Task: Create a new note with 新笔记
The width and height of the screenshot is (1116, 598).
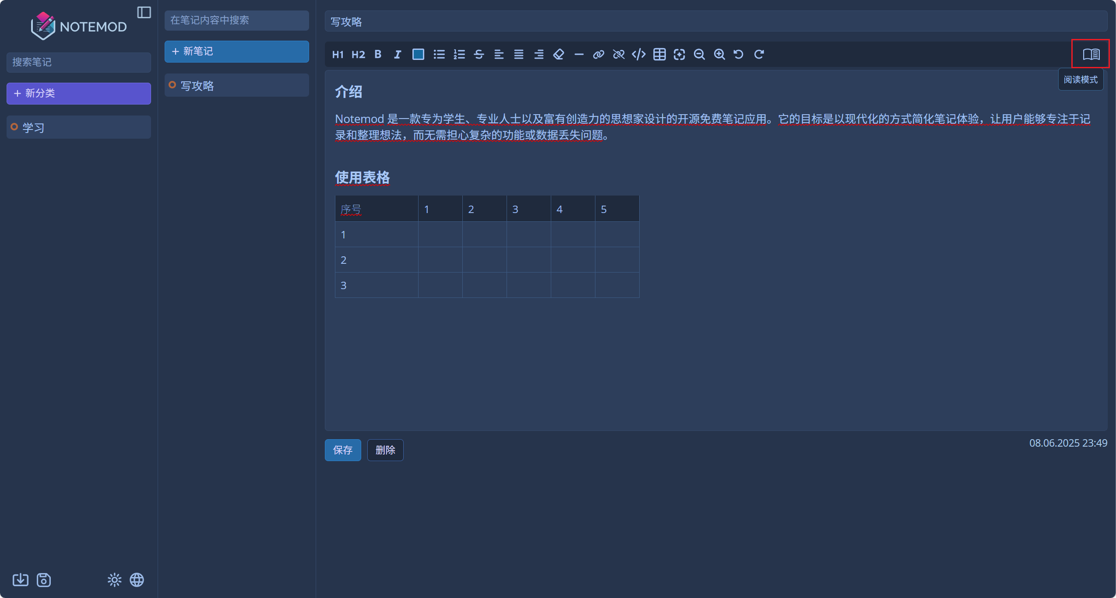Action: point(237,52)
